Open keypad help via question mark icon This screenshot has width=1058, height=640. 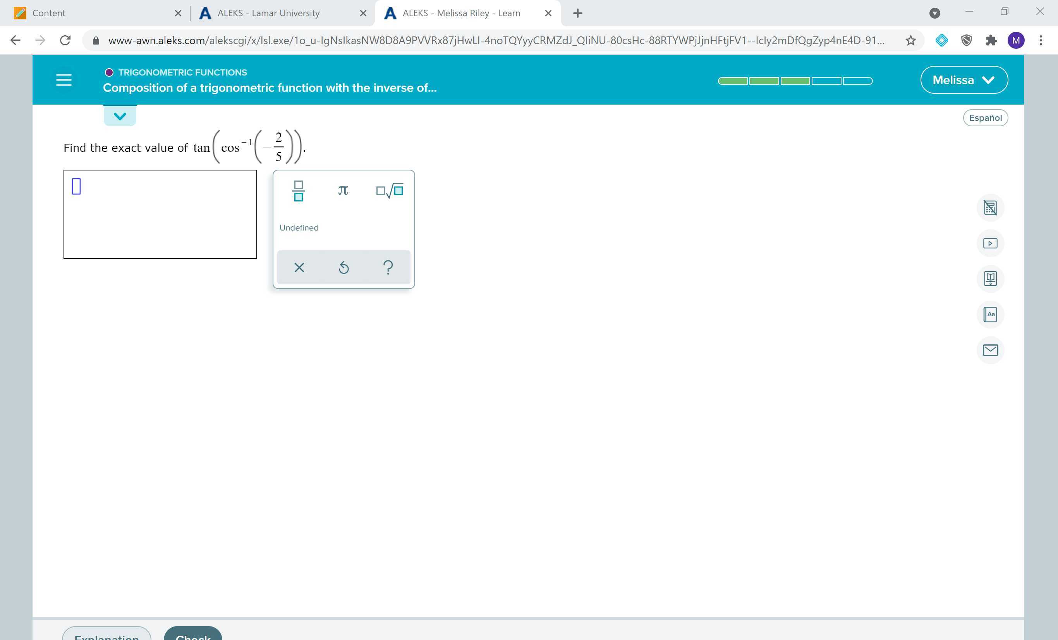(388, 267)
